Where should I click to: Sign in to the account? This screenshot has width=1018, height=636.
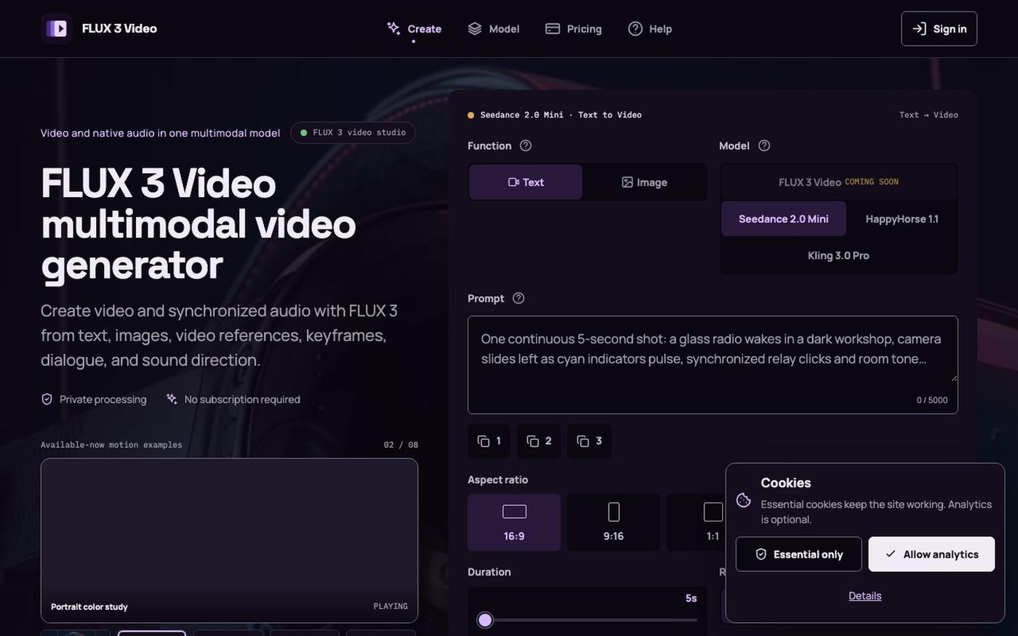click(939, 28)
